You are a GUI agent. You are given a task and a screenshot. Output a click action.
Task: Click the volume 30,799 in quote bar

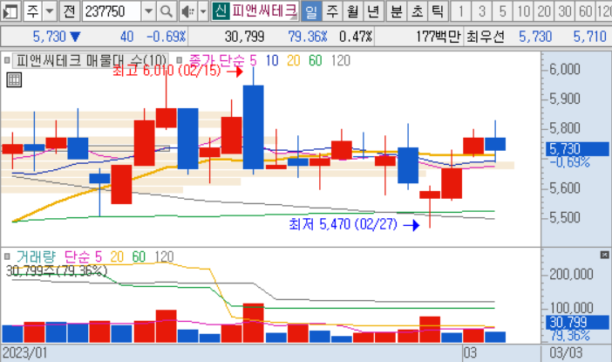pos(245,37)
